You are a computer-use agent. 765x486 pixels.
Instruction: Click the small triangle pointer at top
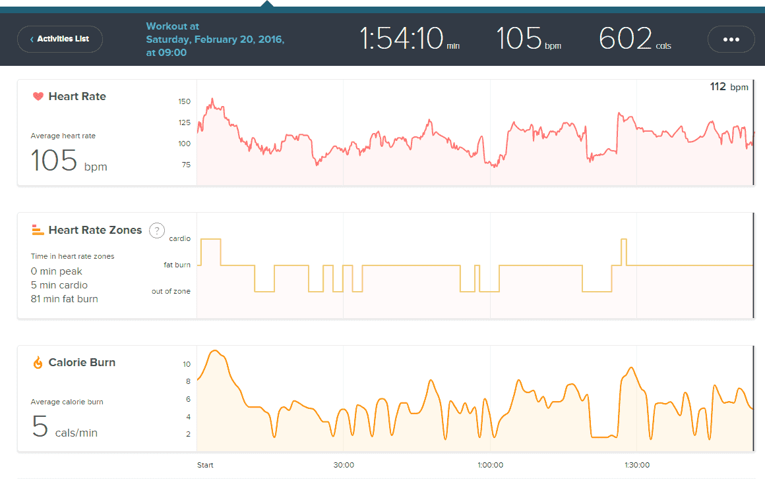(266, 4)
